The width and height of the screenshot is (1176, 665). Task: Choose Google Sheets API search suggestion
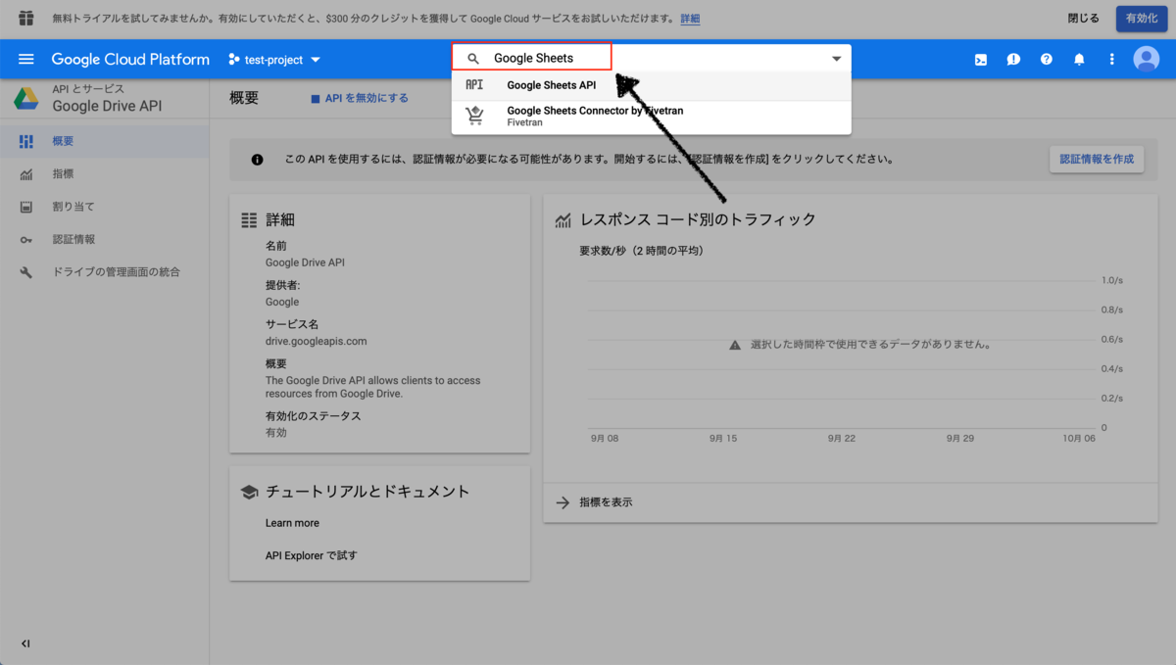(x=651, y=85)
